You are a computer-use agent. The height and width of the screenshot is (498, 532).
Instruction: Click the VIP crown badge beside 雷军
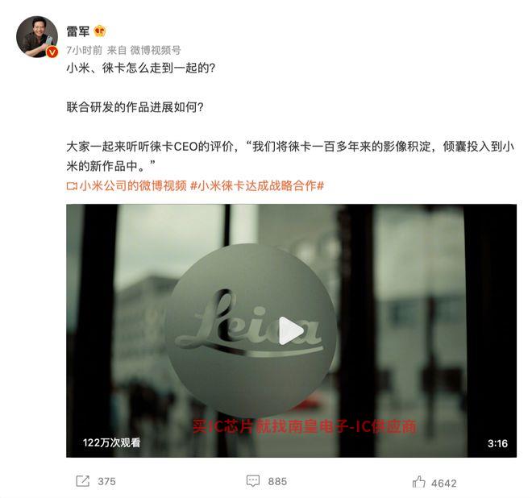[100, 31]
